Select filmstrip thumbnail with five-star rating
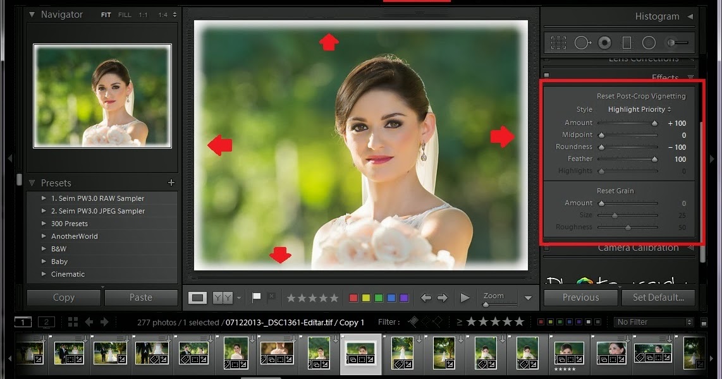The image size is (722, 379). [x=569, y=352]
